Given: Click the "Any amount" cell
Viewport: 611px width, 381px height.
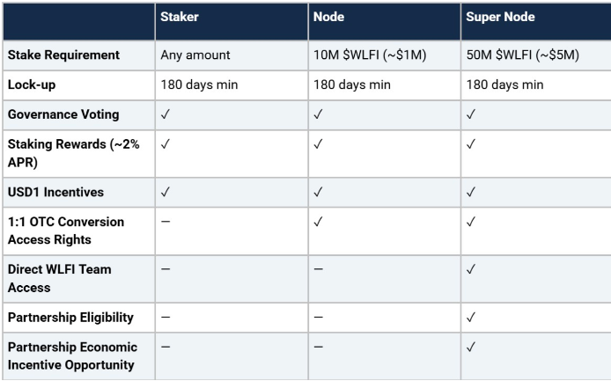Looking at the screenshot, I should click(195, 55).
